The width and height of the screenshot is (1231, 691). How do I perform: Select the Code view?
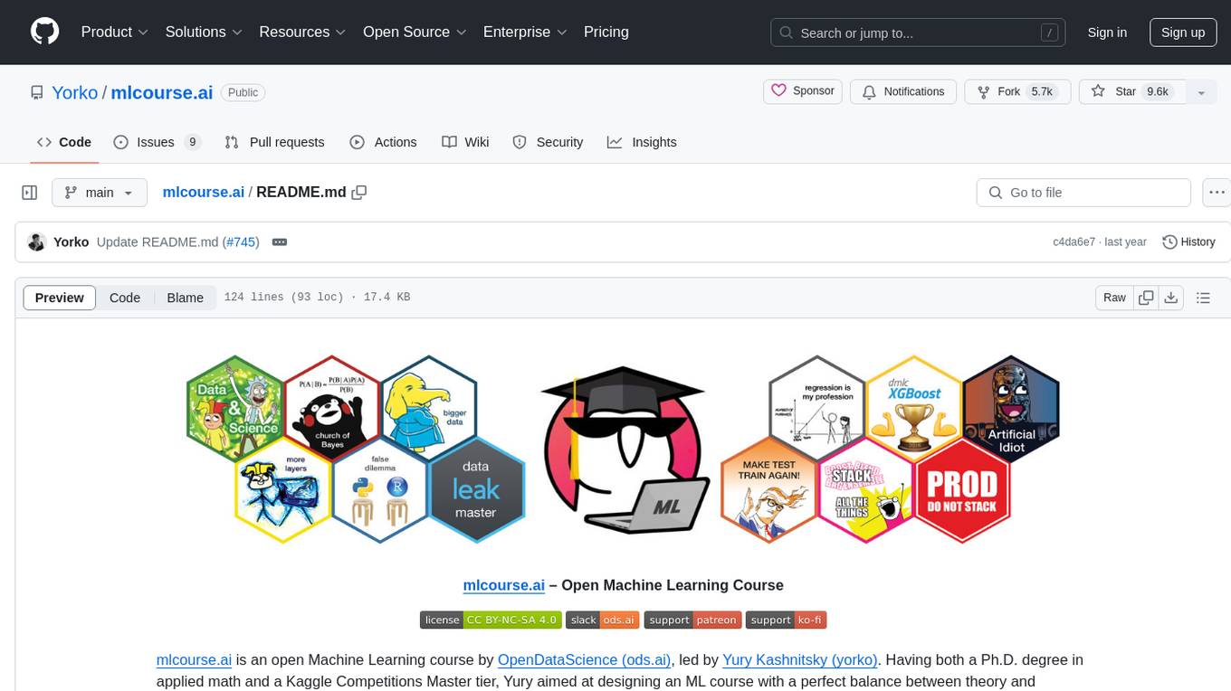(x=125, y=298)
